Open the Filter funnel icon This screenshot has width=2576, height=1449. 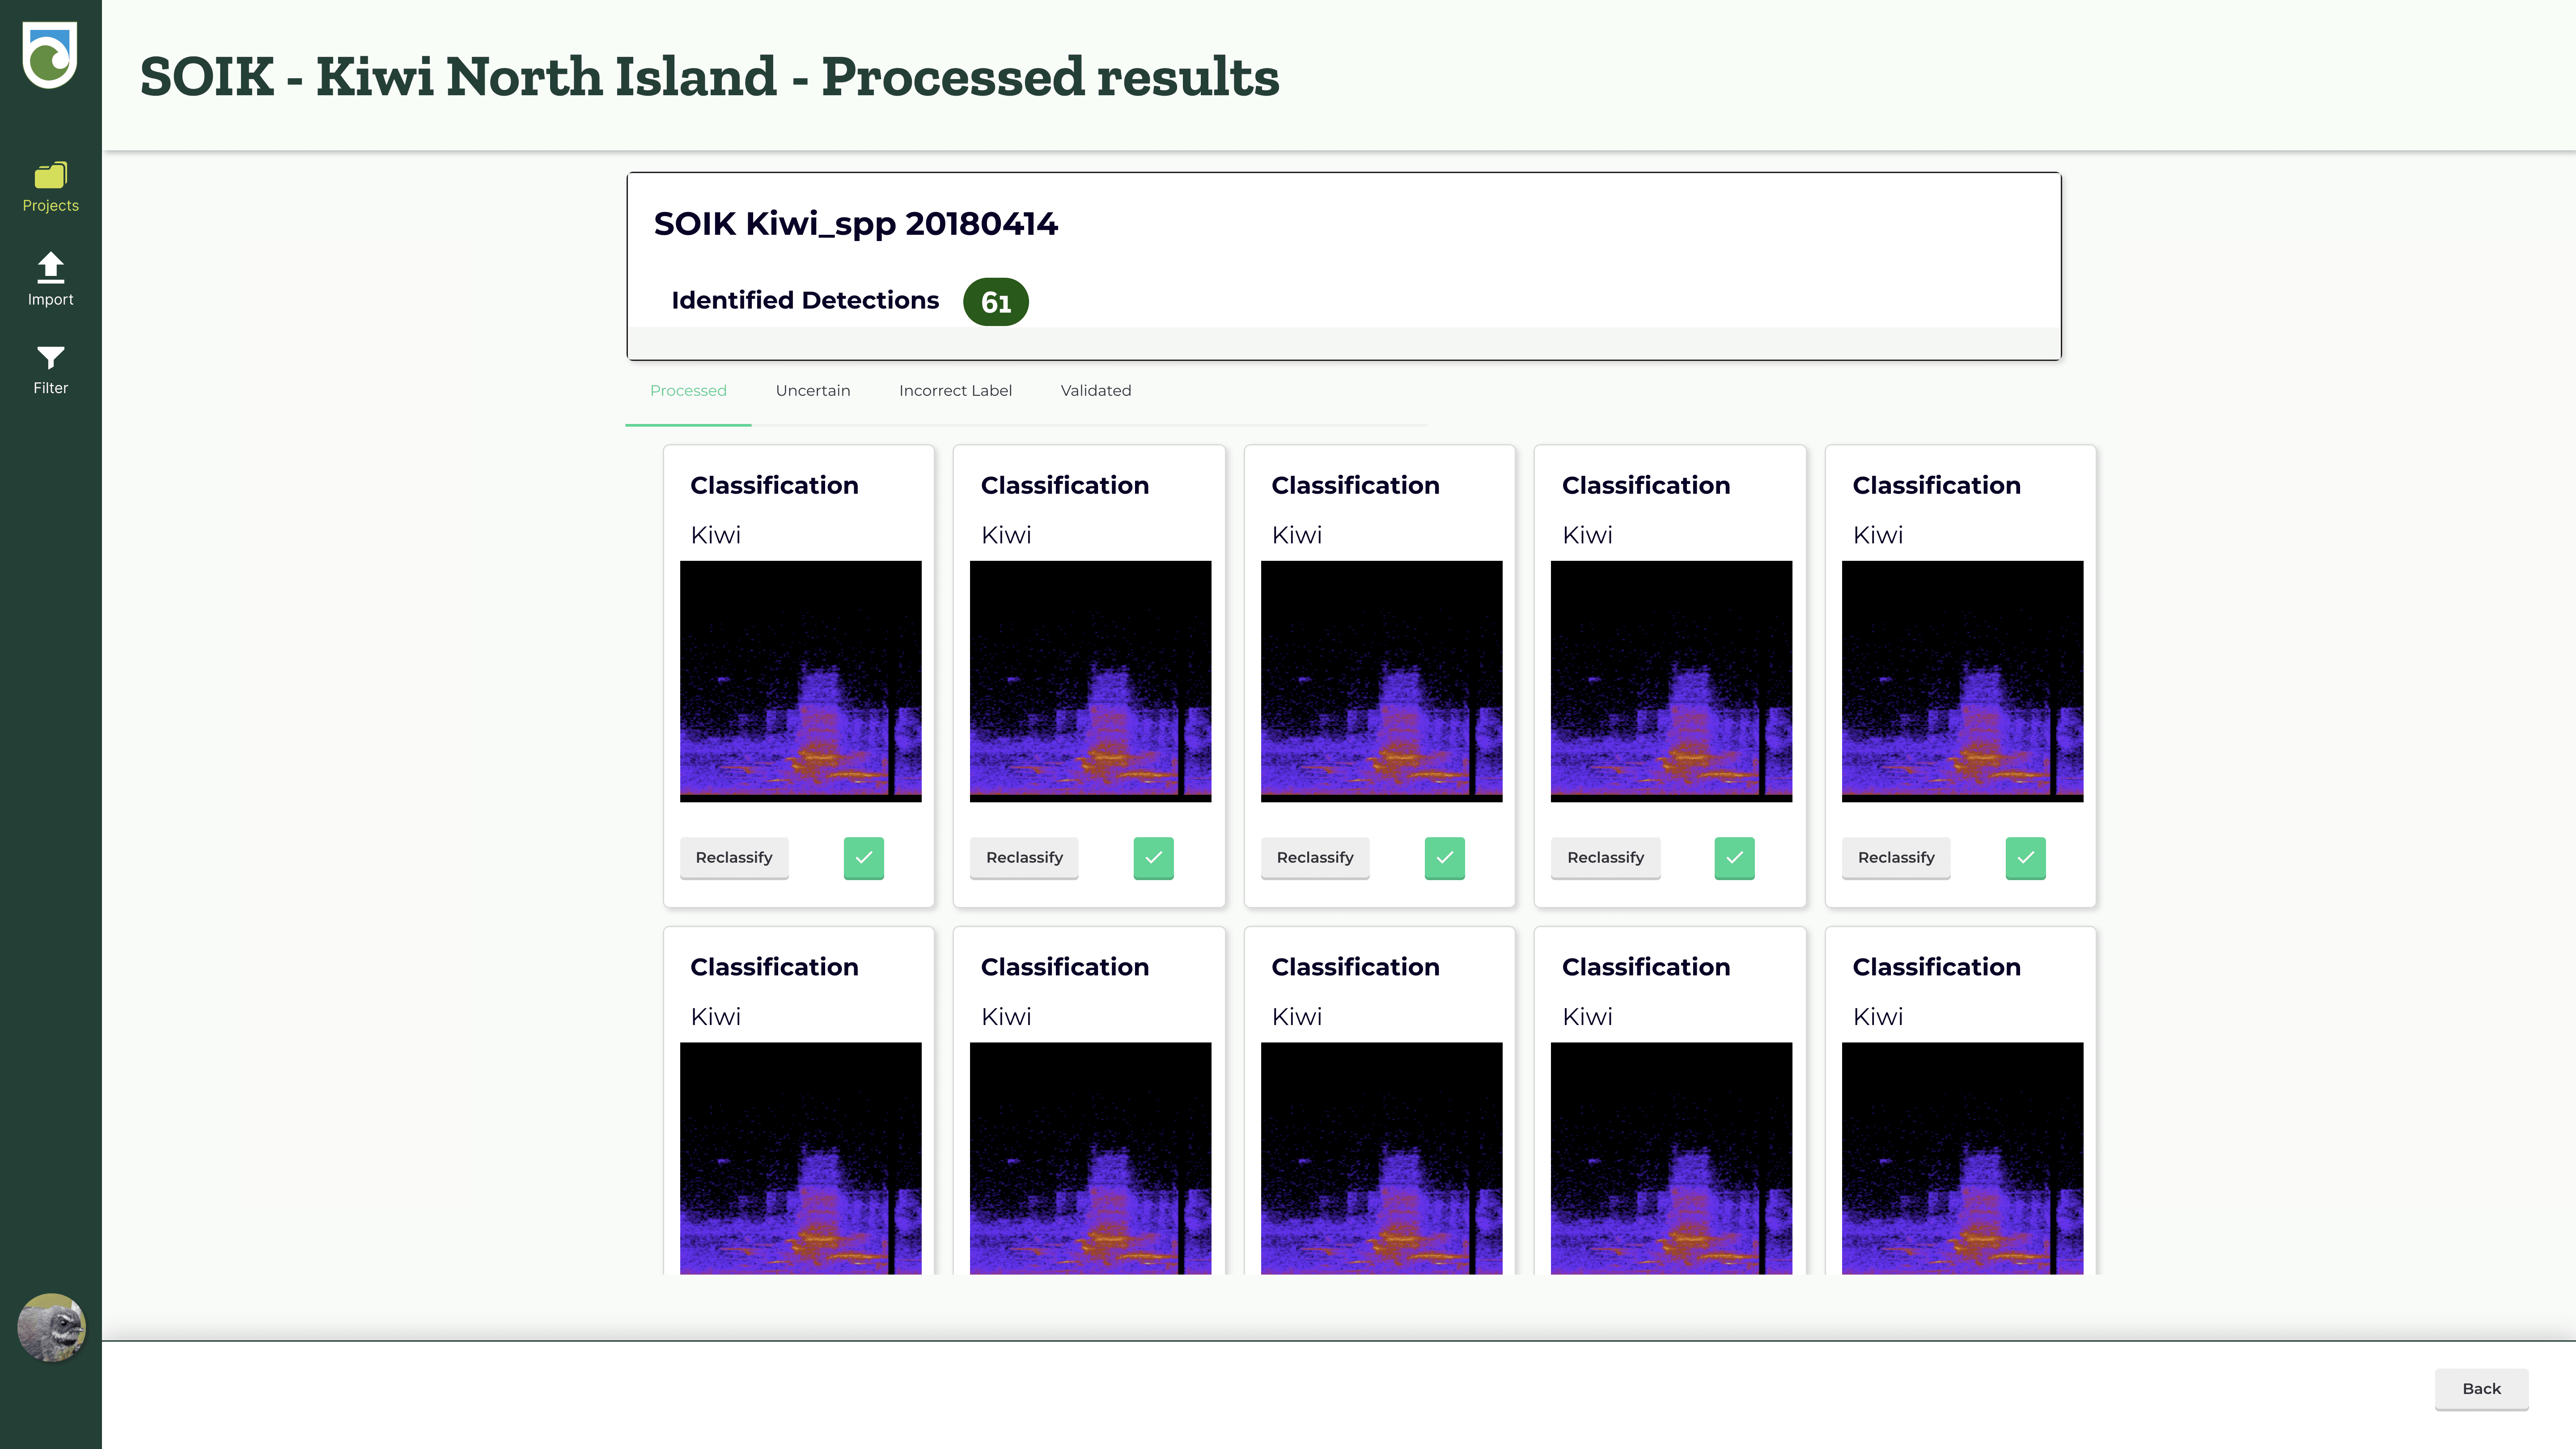[50, 358]
